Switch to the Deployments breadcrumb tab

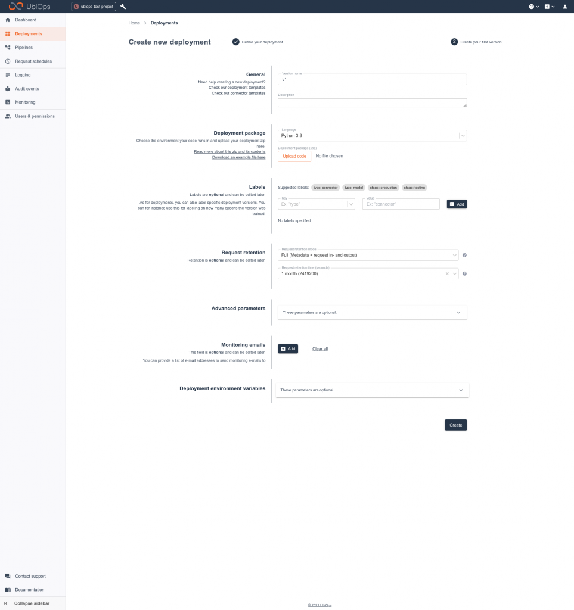coord(164,23)
